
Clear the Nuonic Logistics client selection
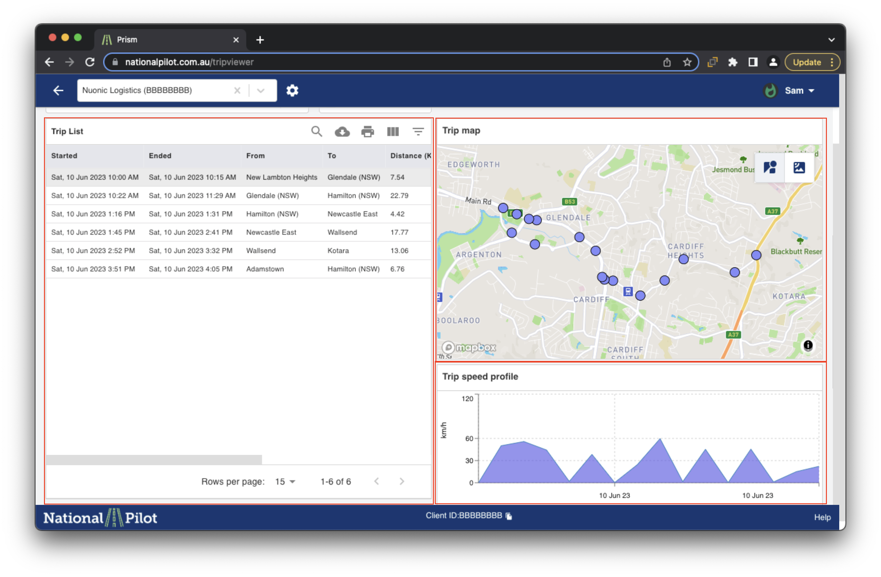(237, 90)
